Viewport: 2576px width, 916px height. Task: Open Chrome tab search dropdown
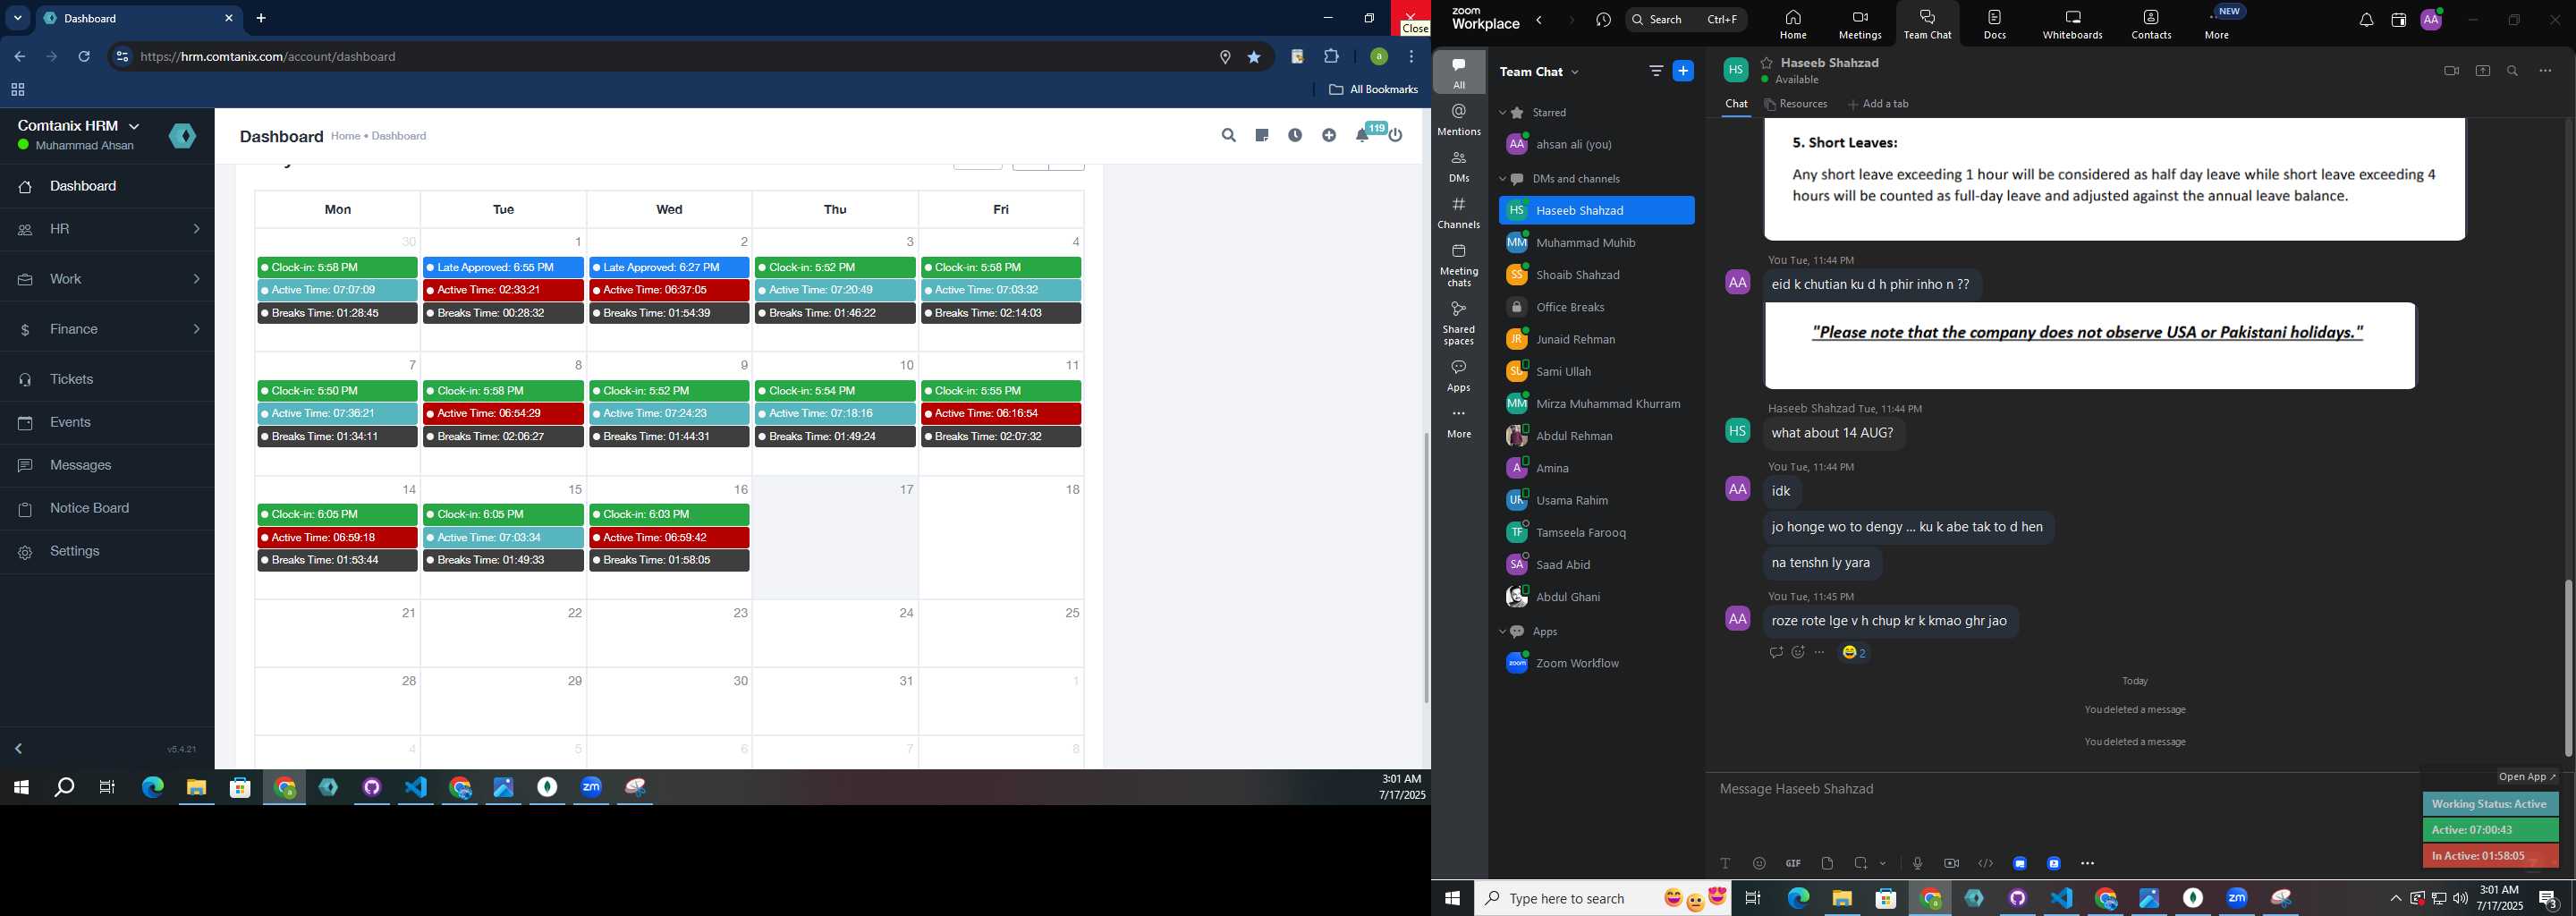click(x=18, y=18)
